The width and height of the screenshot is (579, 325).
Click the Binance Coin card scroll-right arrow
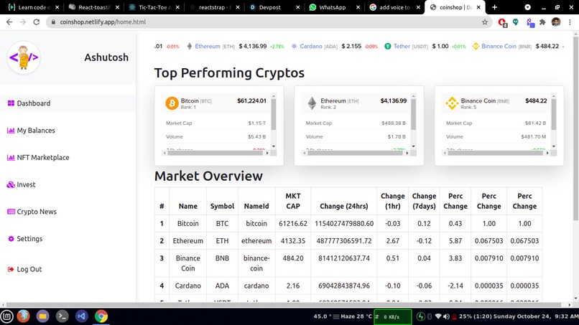pyautogui.click(x=547, y=153)
